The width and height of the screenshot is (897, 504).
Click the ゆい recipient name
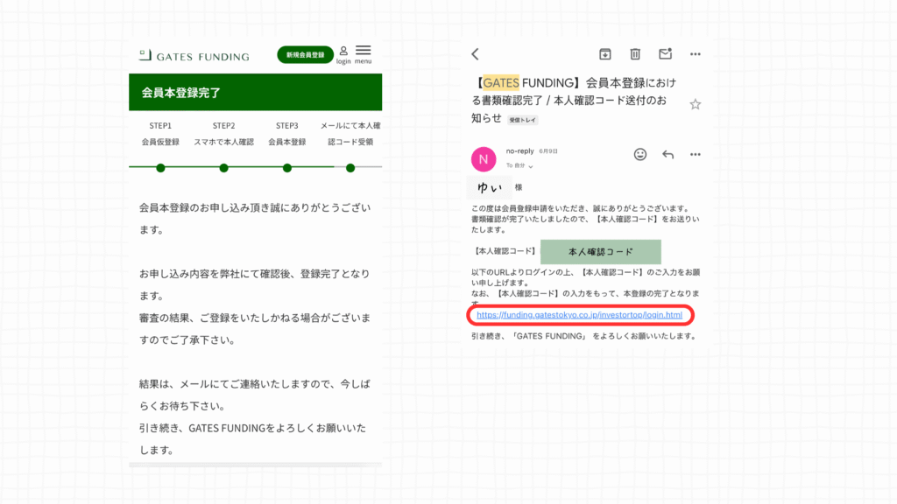pos(489,187)
